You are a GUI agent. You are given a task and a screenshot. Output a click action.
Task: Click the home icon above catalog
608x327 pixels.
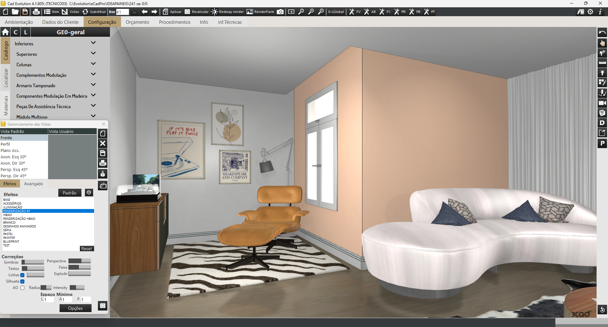5,32
